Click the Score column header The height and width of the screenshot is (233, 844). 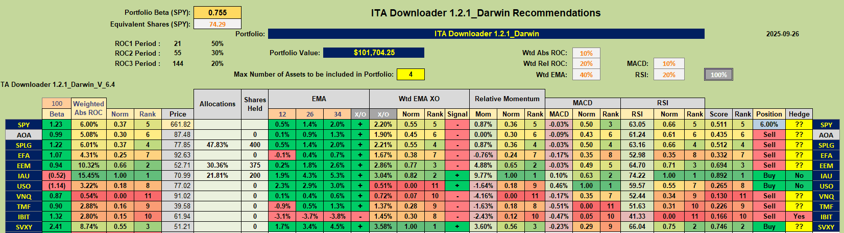[x=718, y=114]
